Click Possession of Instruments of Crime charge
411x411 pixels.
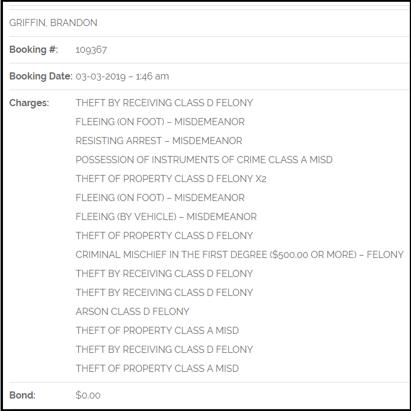[204, 160]
